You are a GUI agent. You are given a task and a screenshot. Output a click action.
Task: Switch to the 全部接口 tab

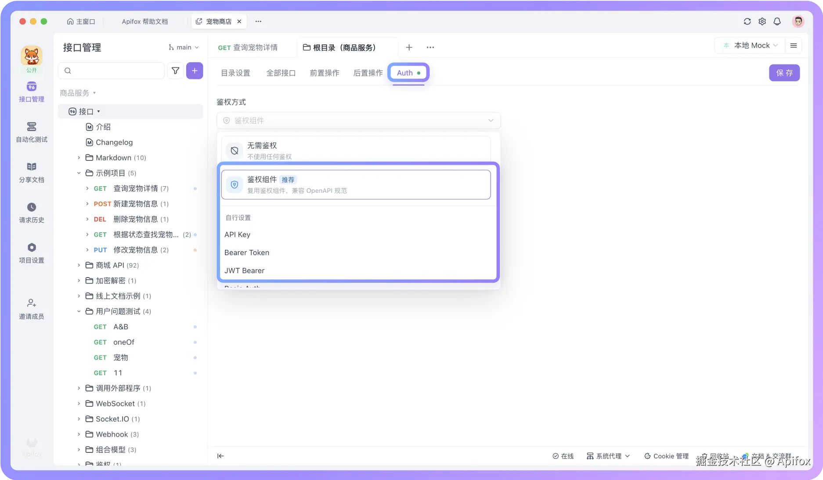pyautogui.click(x=281, y=73)
